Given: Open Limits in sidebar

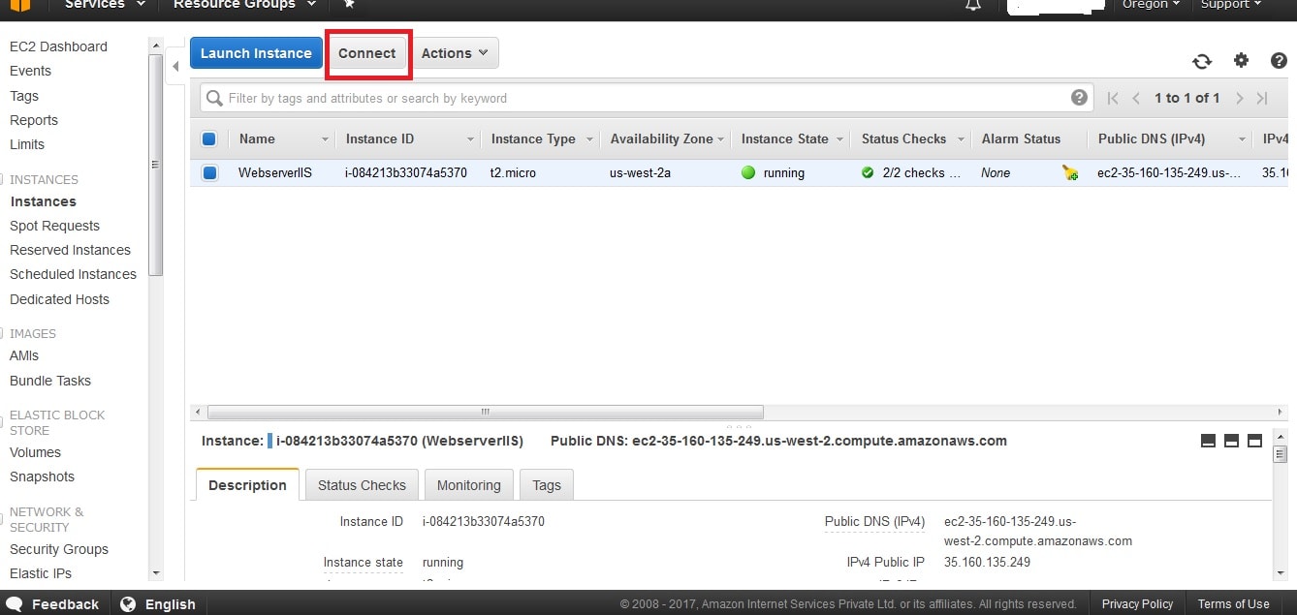Looking at the screenshot, I should tap(27, 144).
